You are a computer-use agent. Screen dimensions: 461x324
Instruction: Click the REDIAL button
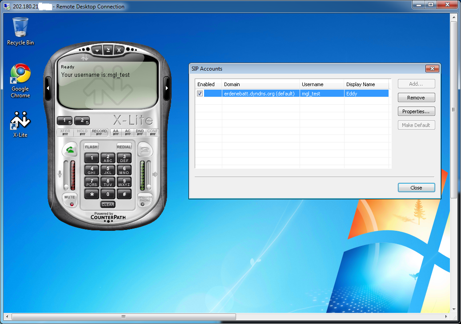coord(124,147)
